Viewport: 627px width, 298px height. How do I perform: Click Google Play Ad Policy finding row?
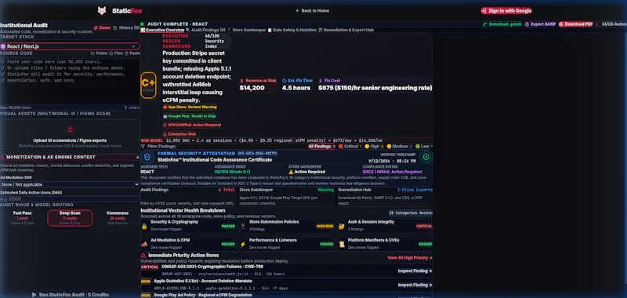286,295
